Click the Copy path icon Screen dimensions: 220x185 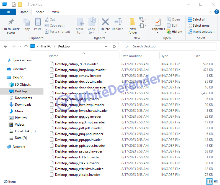pyautogui.click(x=47, y=26)
